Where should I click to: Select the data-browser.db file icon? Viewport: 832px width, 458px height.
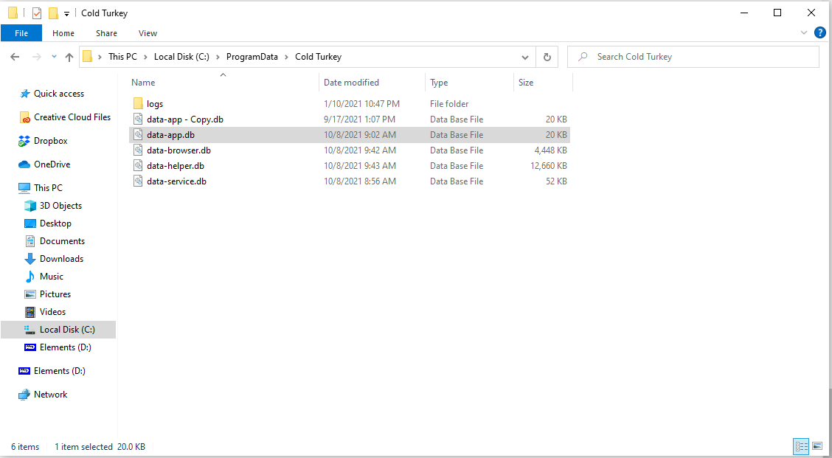pos(138,150)
